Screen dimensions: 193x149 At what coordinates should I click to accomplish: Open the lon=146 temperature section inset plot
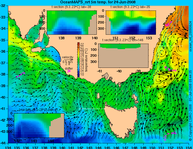(x=123, y=56)
